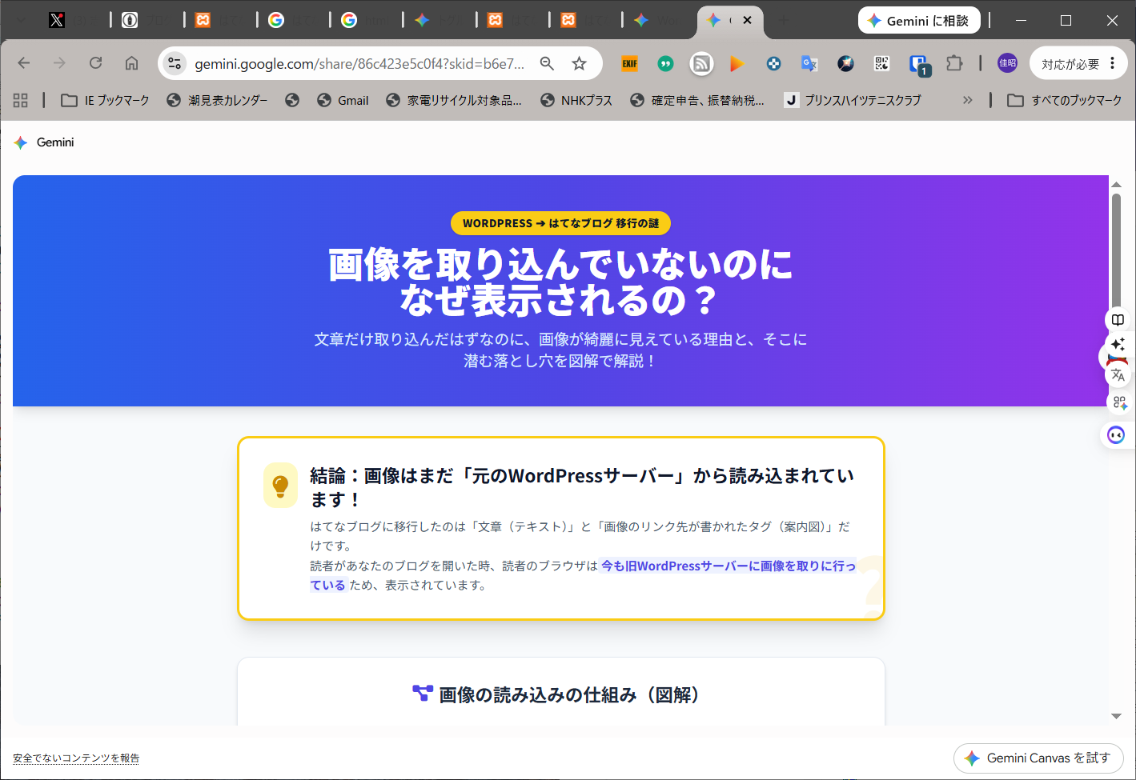Open the NHKプラス bookmark

(x=576, y=100)
